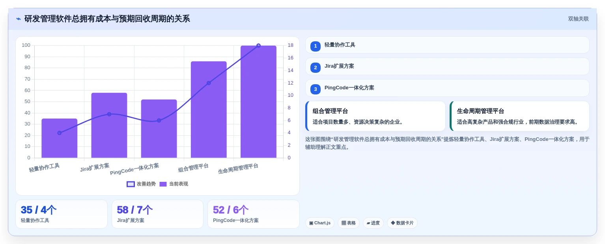Click the 58 / 7个 stat card
The image size is (605, 244).
(x=157, y=214)
